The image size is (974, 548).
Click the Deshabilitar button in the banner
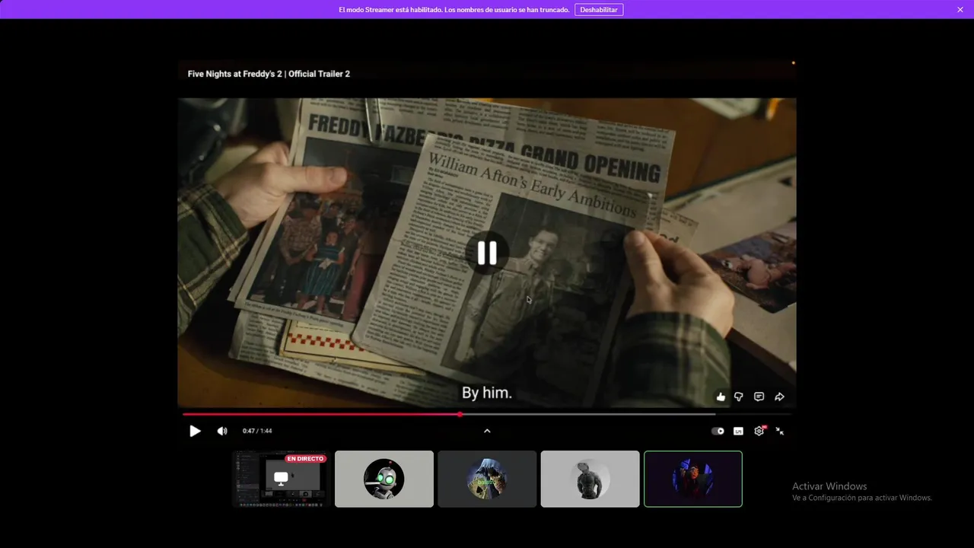pos(599,10)
